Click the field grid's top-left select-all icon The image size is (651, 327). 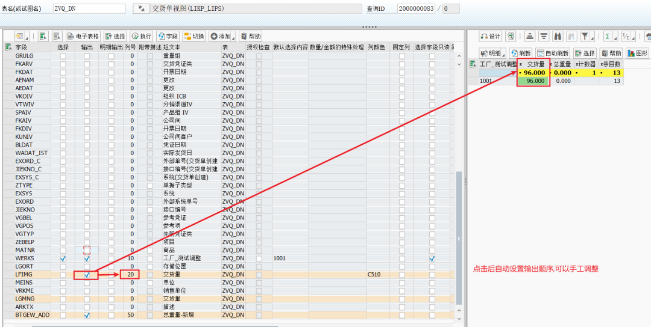(8, 47)
